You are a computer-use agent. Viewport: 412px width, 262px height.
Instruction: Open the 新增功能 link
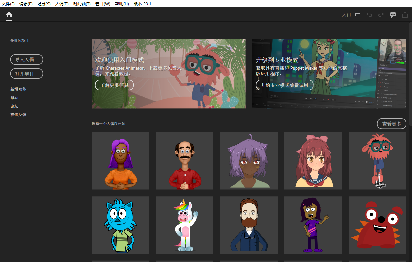(x=18, y=89)
